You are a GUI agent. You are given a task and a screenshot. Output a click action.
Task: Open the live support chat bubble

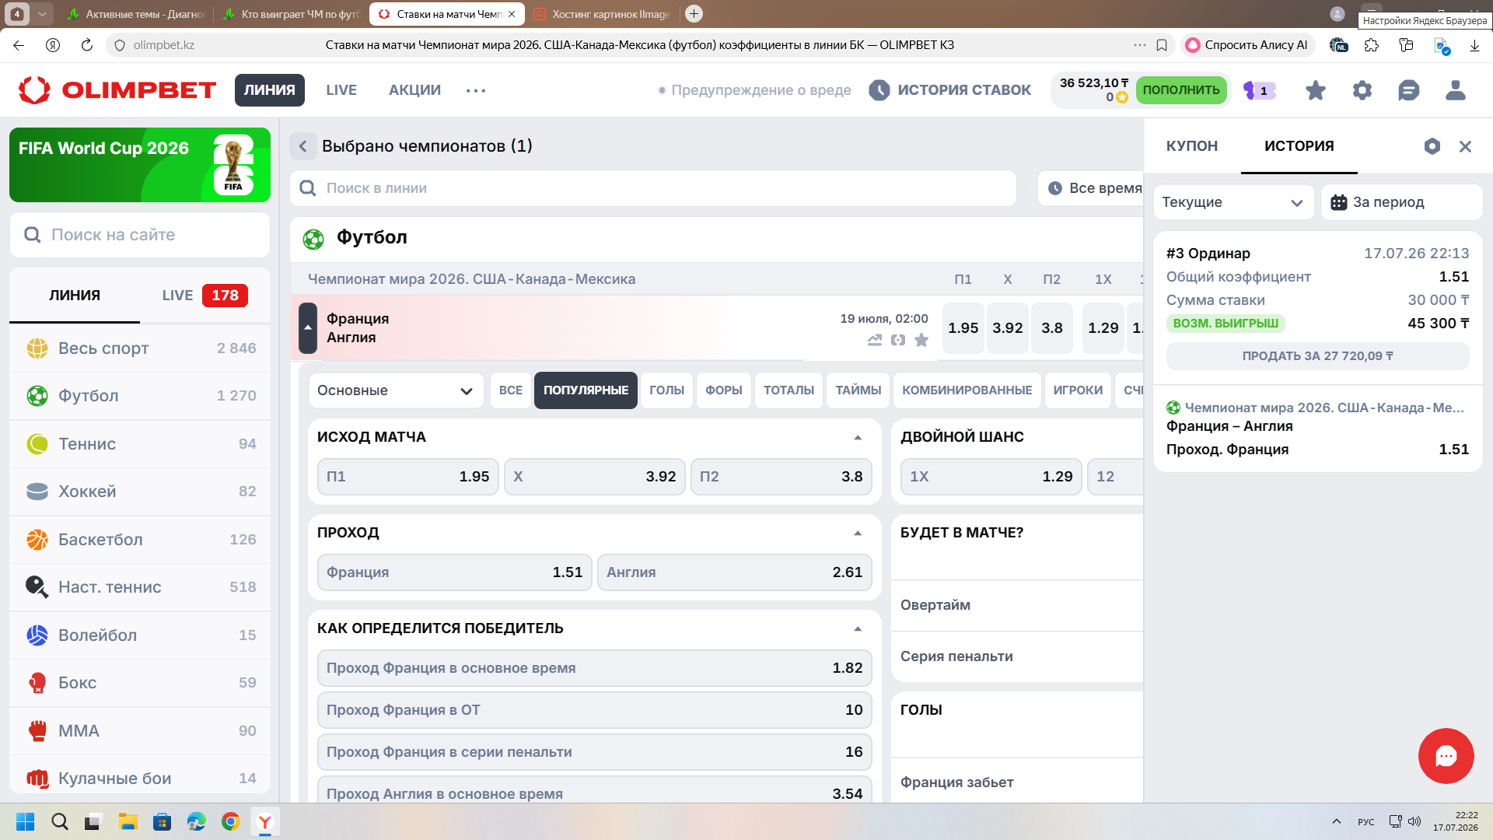[x=1446, y=756]
